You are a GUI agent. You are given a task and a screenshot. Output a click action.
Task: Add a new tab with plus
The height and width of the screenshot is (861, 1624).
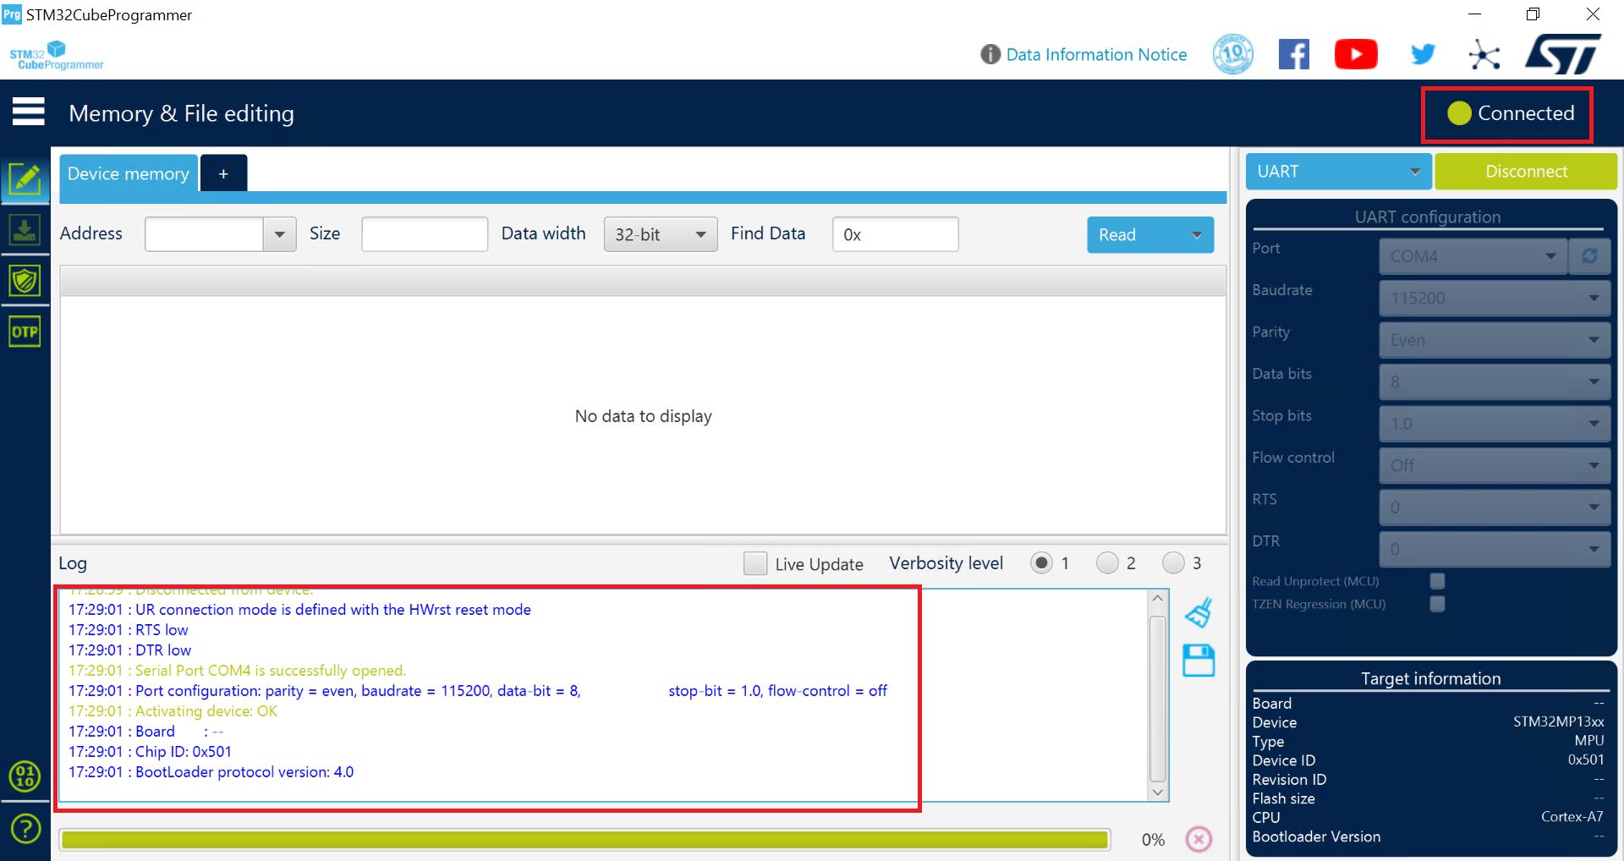pos(223,173)
